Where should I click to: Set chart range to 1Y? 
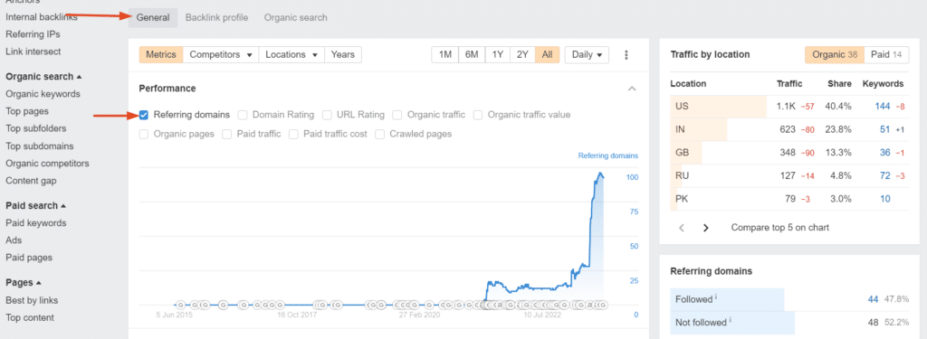[x=498, y=55]
